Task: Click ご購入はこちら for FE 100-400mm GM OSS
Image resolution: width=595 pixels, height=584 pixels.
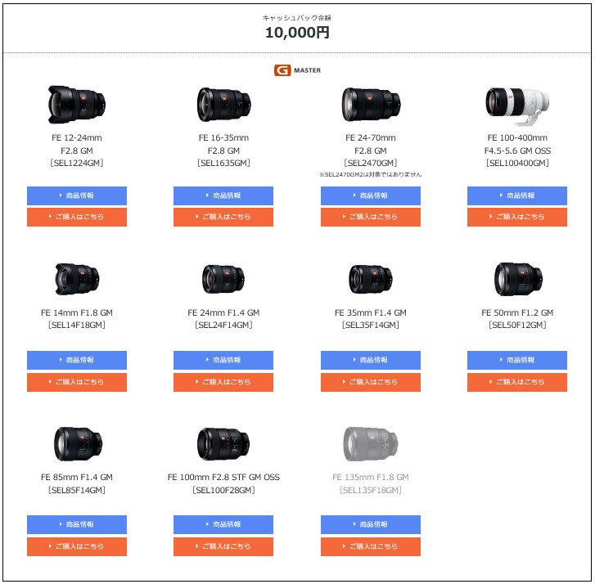Action: point(516,217)
